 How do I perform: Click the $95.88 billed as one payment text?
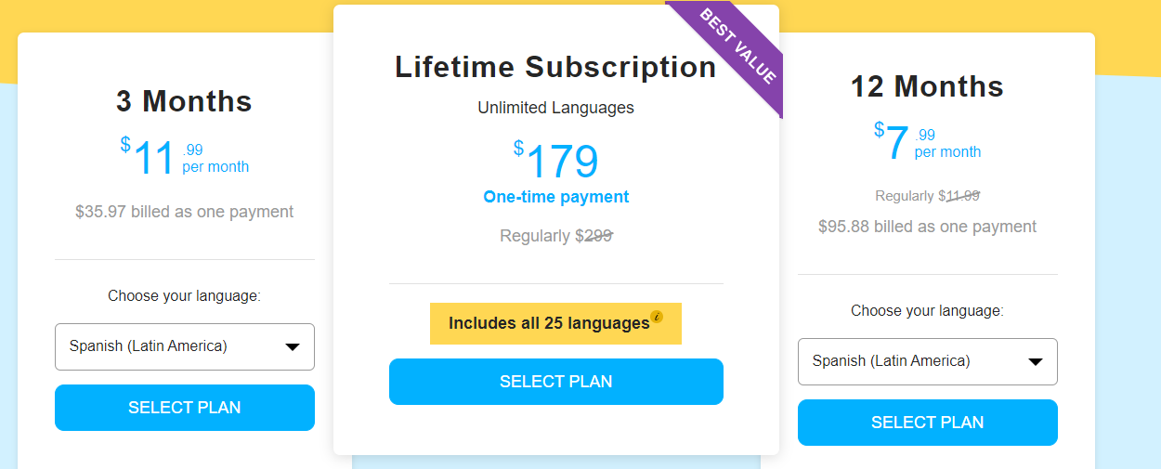click(x=927, y=227)
